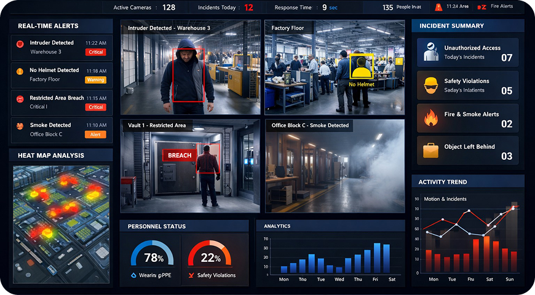
Task: Click the orange exclamation icon for No Helmet
Action: (x=20, y=71)
